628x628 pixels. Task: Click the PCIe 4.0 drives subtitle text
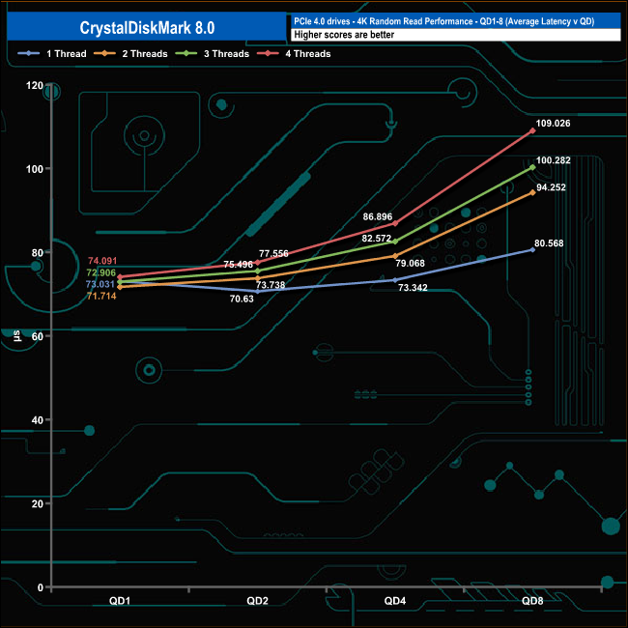tap(444, 21)
